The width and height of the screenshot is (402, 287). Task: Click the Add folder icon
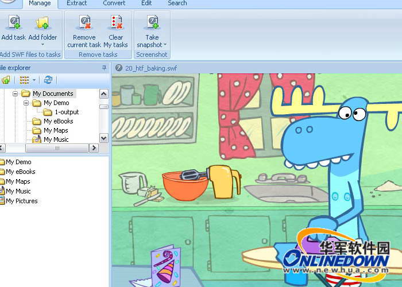(42, 23)
